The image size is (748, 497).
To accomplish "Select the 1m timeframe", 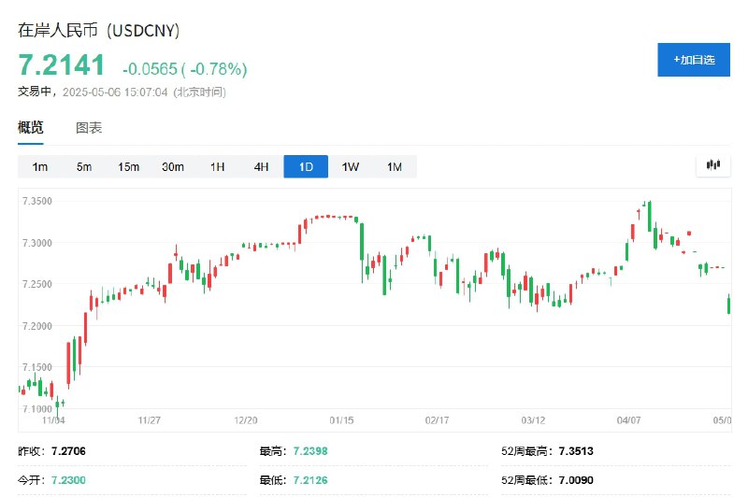I will click(40, 167).
